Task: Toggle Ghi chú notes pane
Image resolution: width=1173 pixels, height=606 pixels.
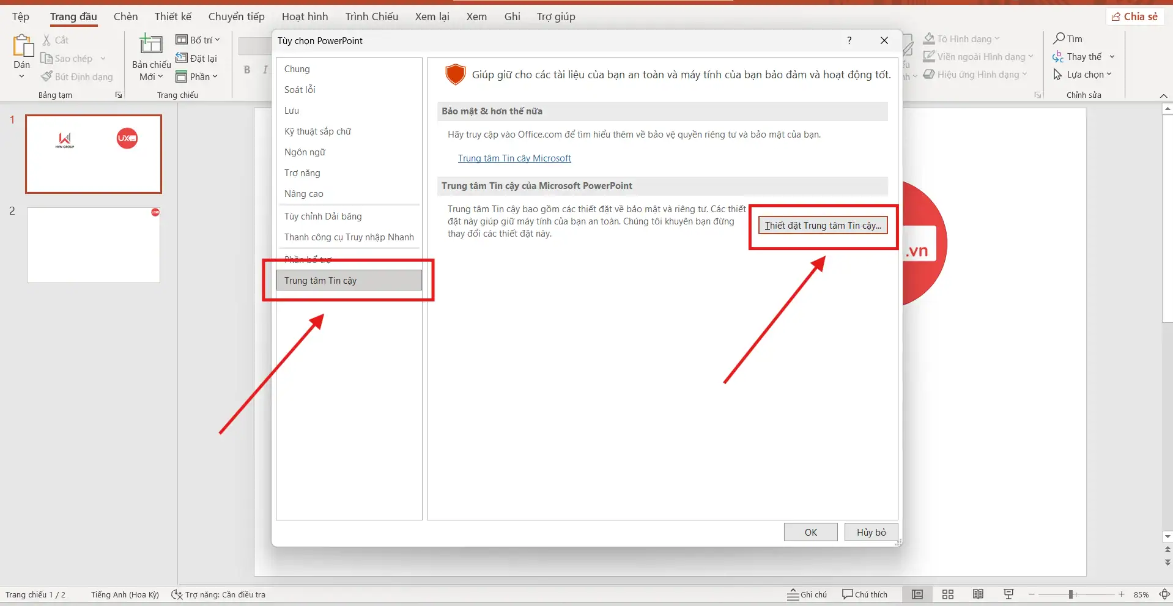Action: tap(807, 594)
